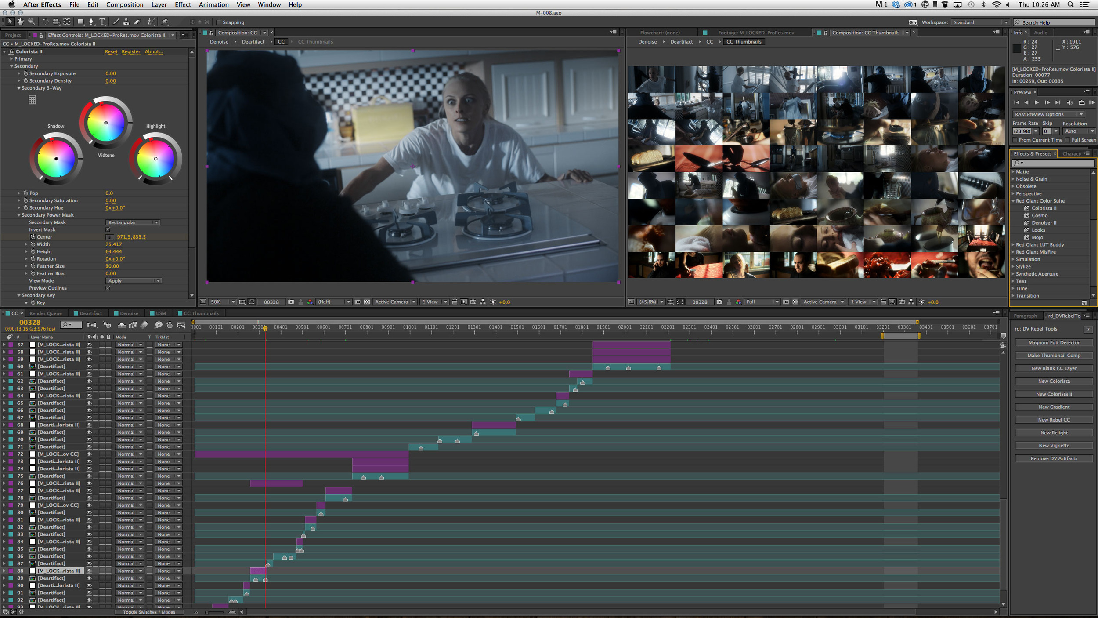Viewport: 1098px width, 618px height.
Task: Open the Animation menu
Action: click(x=214, y=4)
